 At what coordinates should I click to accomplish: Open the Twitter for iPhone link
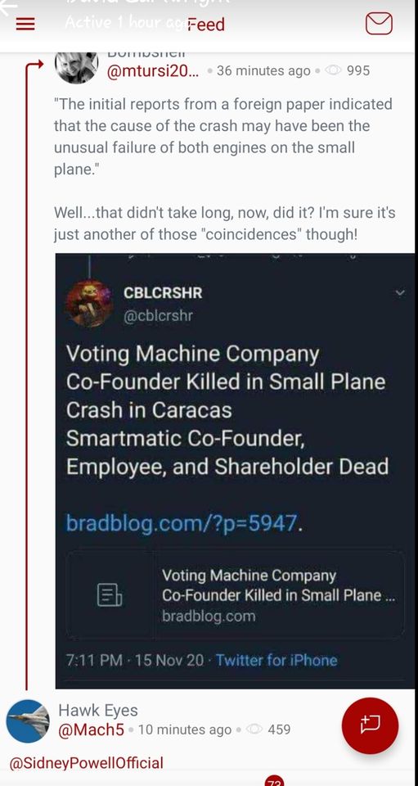point(276,660)
